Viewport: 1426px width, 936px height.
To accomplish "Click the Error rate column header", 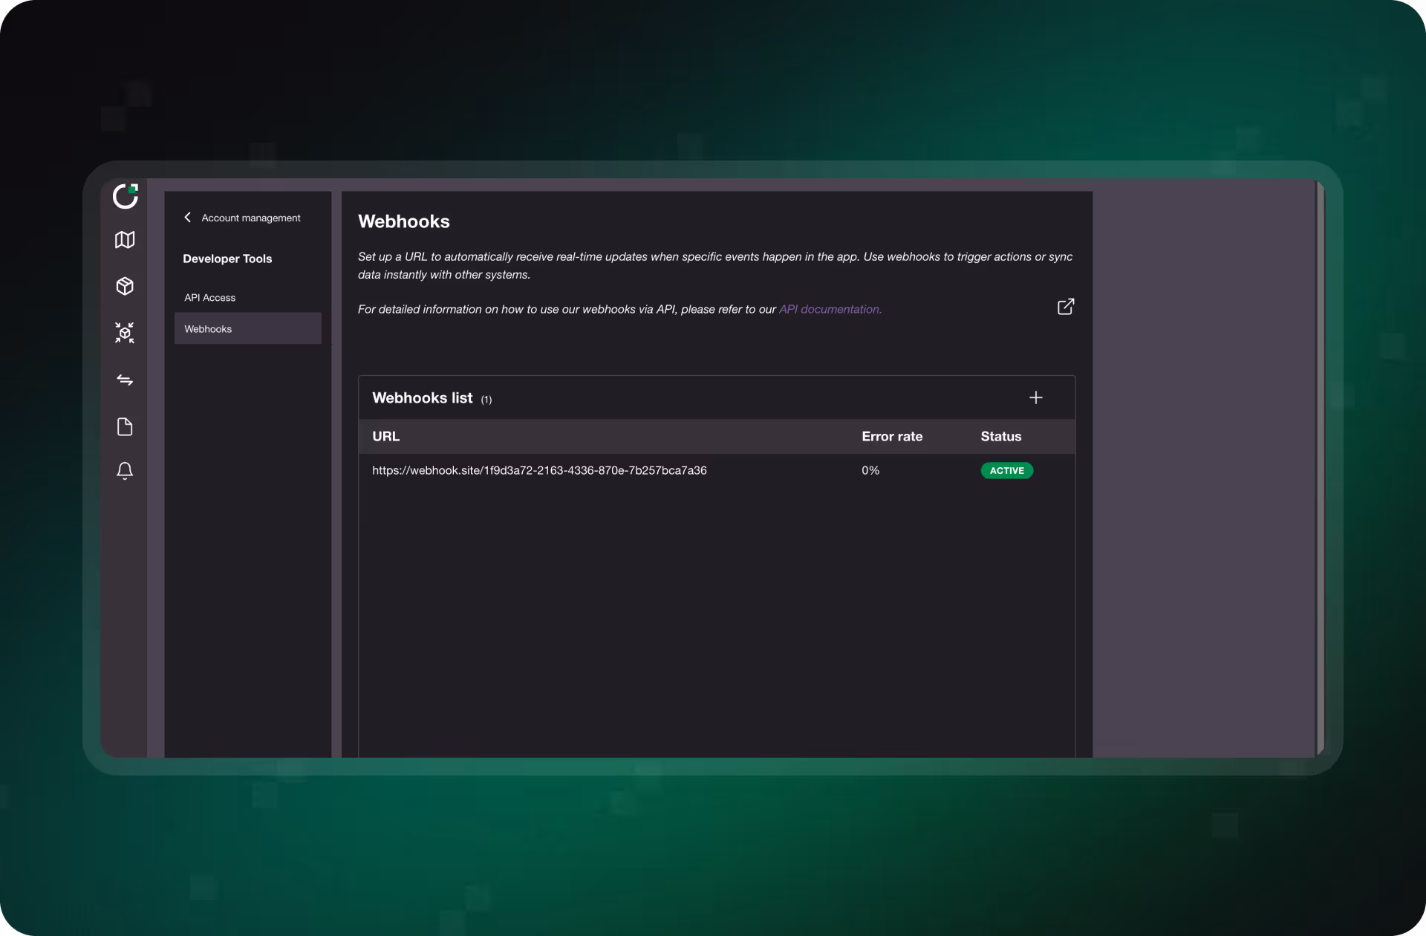I will (x=892, y=437).
